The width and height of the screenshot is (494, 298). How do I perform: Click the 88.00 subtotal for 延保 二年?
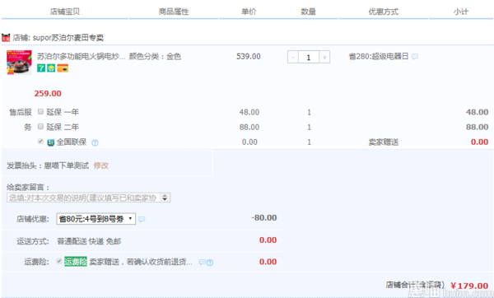478,127
